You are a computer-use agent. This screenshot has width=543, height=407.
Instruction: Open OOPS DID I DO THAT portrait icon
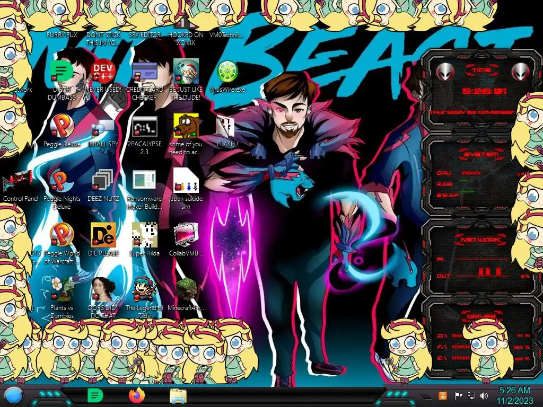click(x=103, y=289)
